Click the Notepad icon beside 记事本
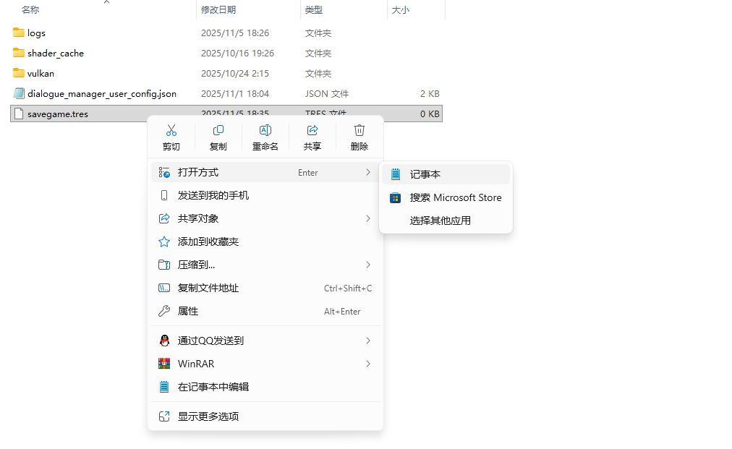Viewport: 732px width, 449px height. point(396,174)
